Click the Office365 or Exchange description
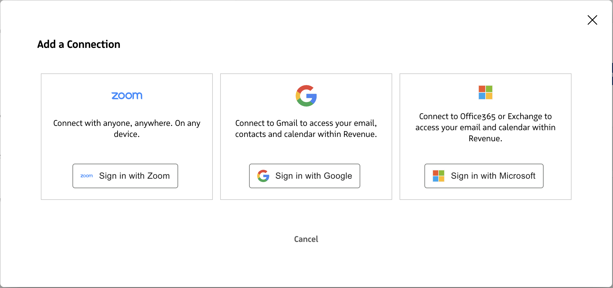The width and height of the screenshot is (613, 288). tap(486, 127)
